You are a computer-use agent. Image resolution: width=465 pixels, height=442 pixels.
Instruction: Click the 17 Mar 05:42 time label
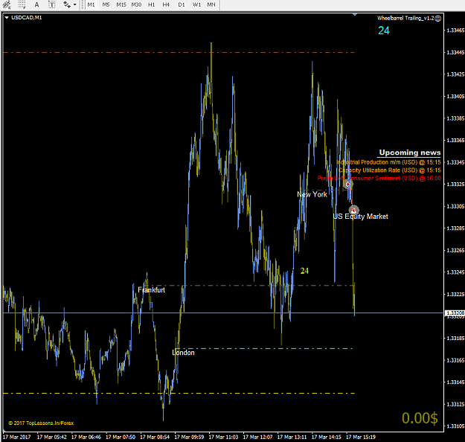tap(51, 437)
